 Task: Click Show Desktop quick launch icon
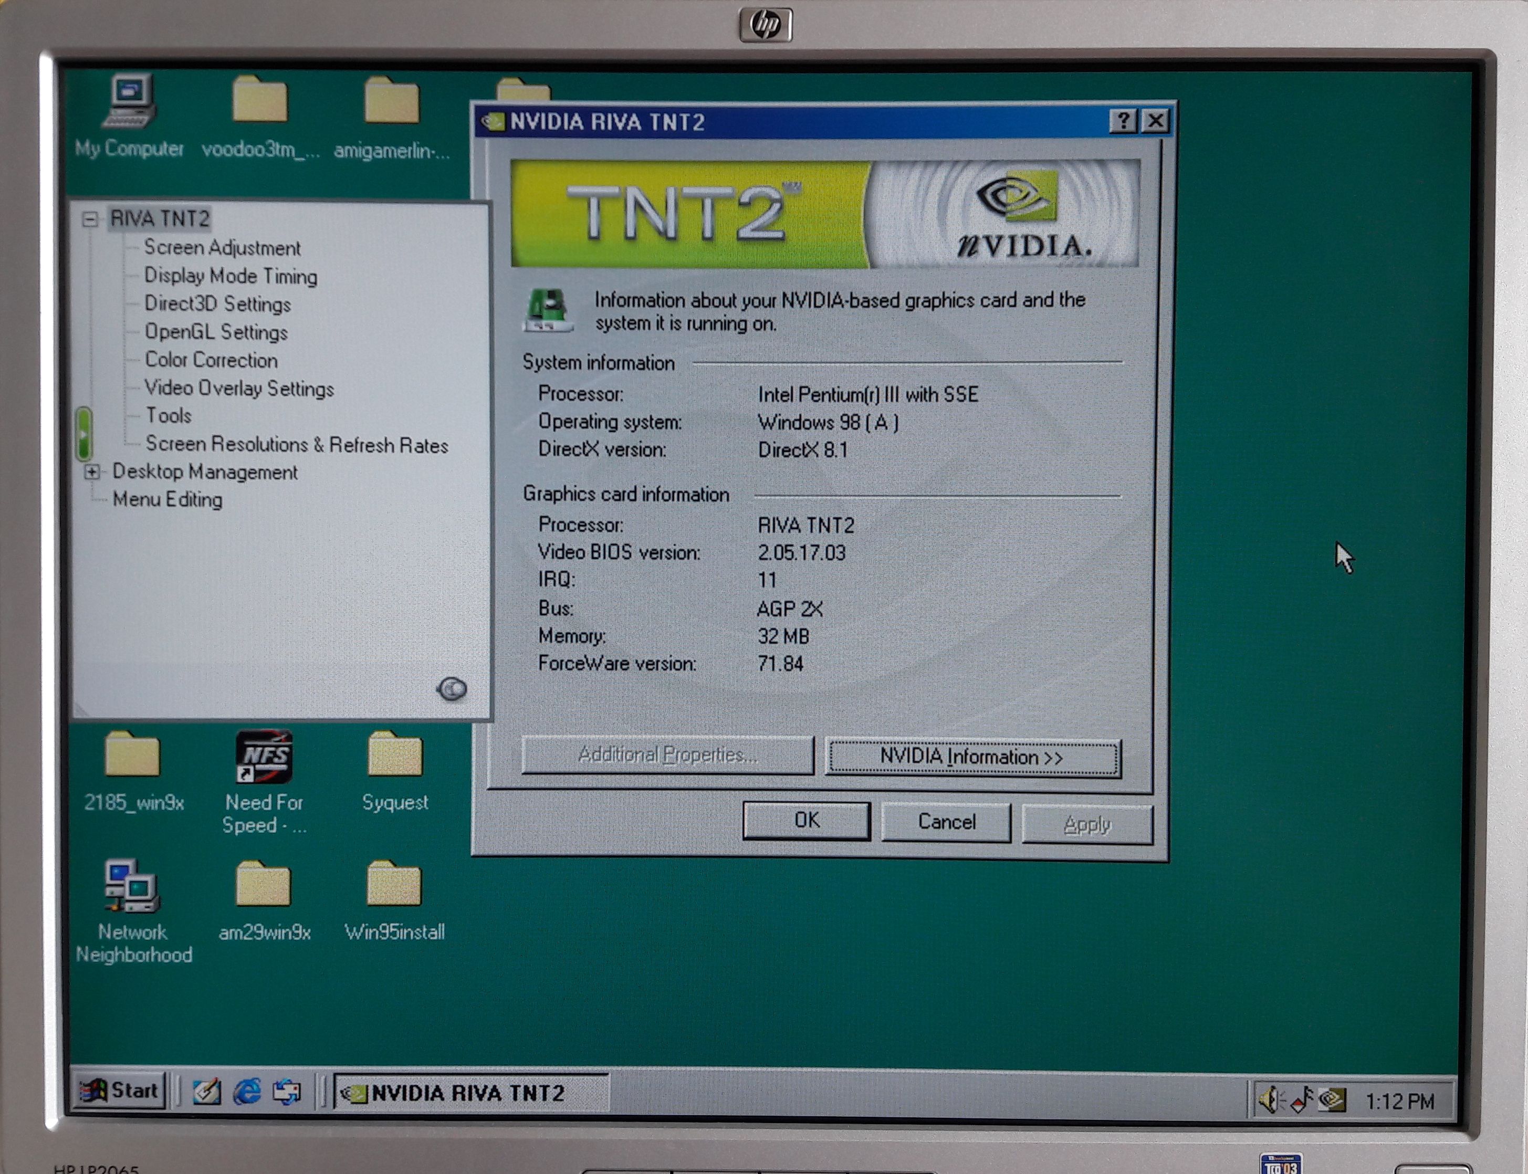click(207, 1092)
